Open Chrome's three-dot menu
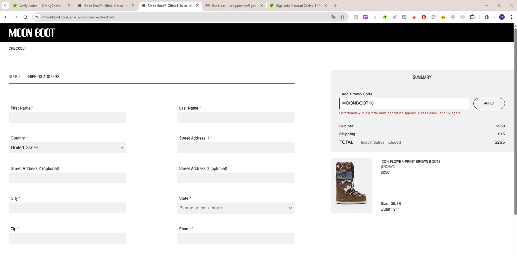 [x=511, y=17]
